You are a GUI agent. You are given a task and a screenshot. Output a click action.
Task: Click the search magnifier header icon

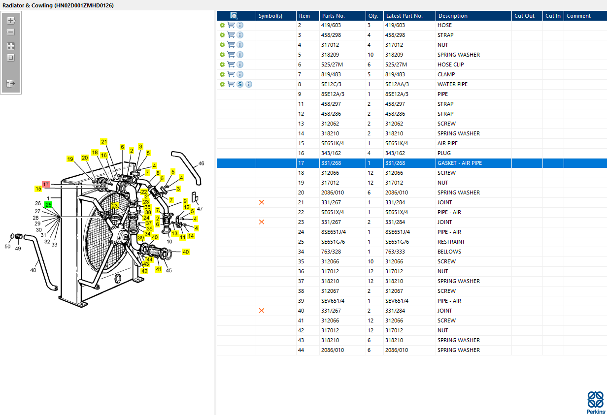click(x=234, y=16)
